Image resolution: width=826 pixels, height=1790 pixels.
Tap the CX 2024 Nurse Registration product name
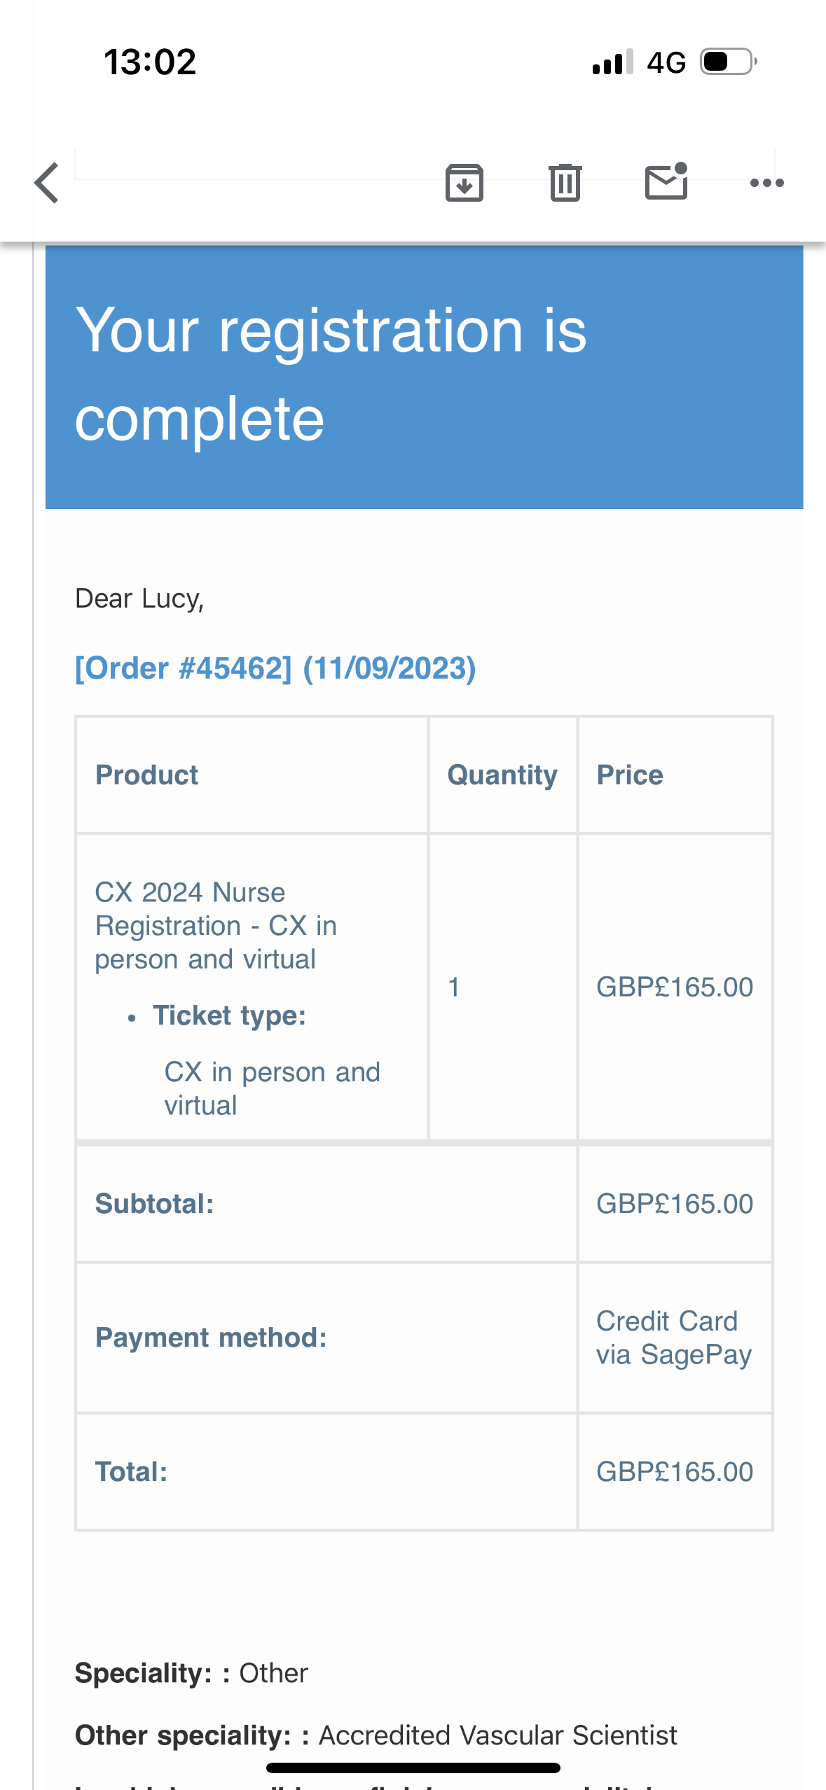[x=215, y=925]
